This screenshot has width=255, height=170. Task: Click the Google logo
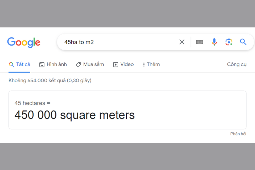point(24,42)
